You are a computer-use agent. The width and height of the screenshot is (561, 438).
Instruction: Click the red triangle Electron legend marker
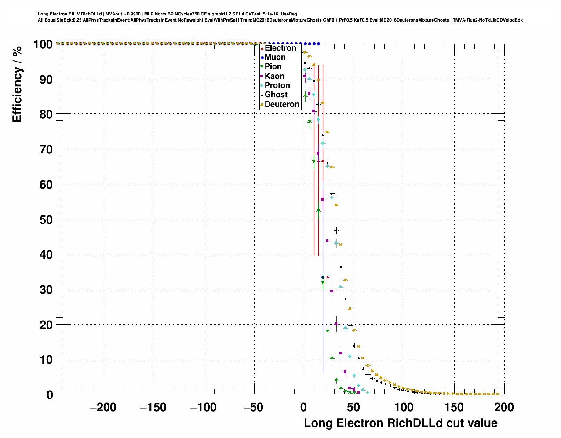tap(262, 48)
